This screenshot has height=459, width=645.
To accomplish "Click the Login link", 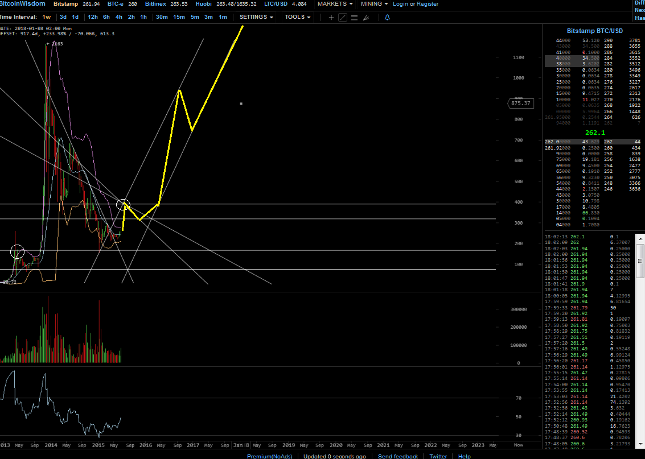I will tap(400, 4).
